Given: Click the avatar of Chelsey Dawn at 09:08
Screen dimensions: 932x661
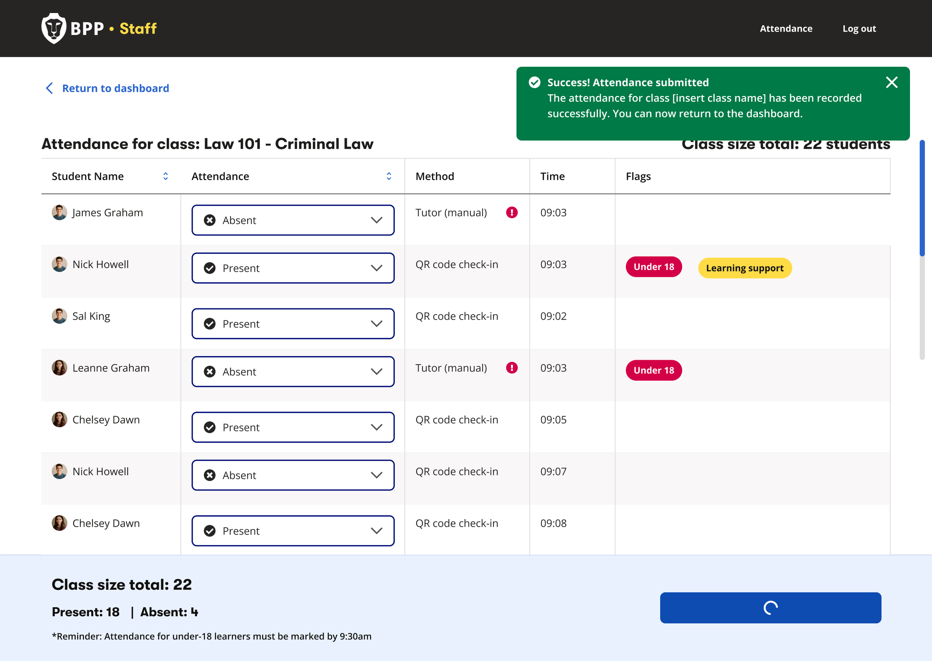Looking at the screenshot, I should coord(59,523).
